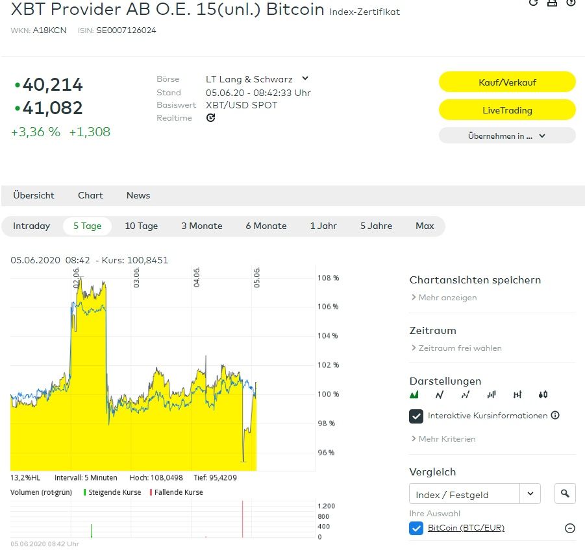Choose the dotted line chart style icon
The width and height of the screenshot is (585, 550).
coord(466,394)
